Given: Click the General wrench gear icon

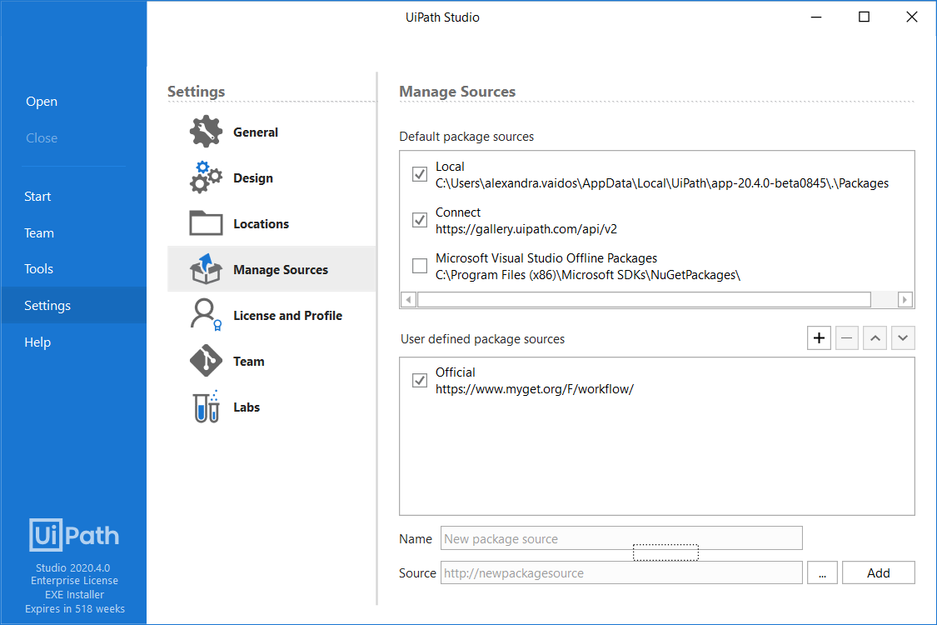Looking at the screenshot, I should [x=206, y=132].
